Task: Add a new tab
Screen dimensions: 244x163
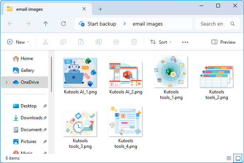Action: click(x=100, y=9)
